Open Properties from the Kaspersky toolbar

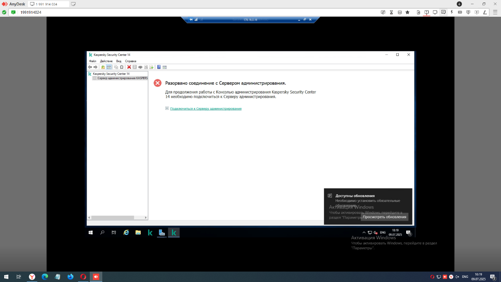[x=134, y=67]
